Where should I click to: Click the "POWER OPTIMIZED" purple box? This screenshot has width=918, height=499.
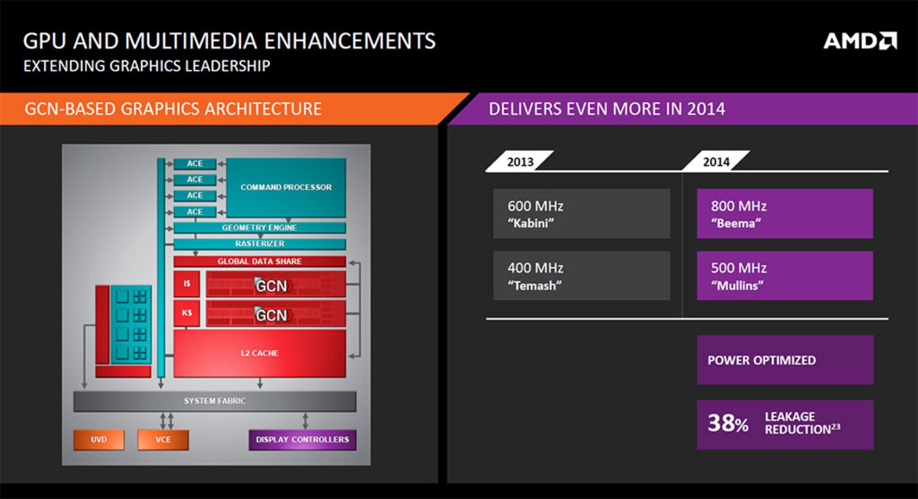pos(785,360)
